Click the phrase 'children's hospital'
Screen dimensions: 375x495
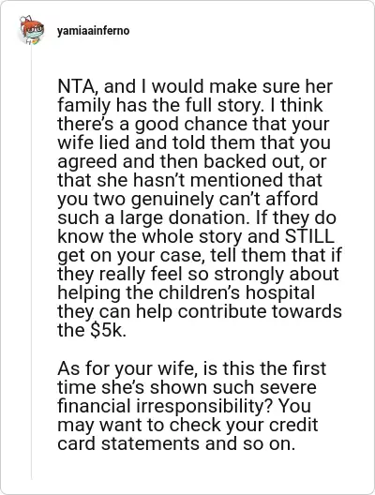pos(236,292)
